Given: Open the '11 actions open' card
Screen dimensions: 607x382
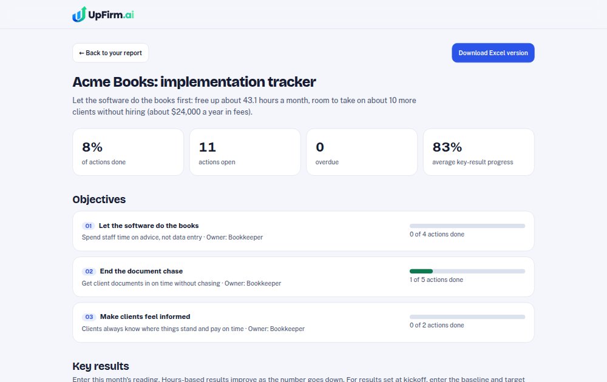Looking at the screenshot, I should click(245, 152).
